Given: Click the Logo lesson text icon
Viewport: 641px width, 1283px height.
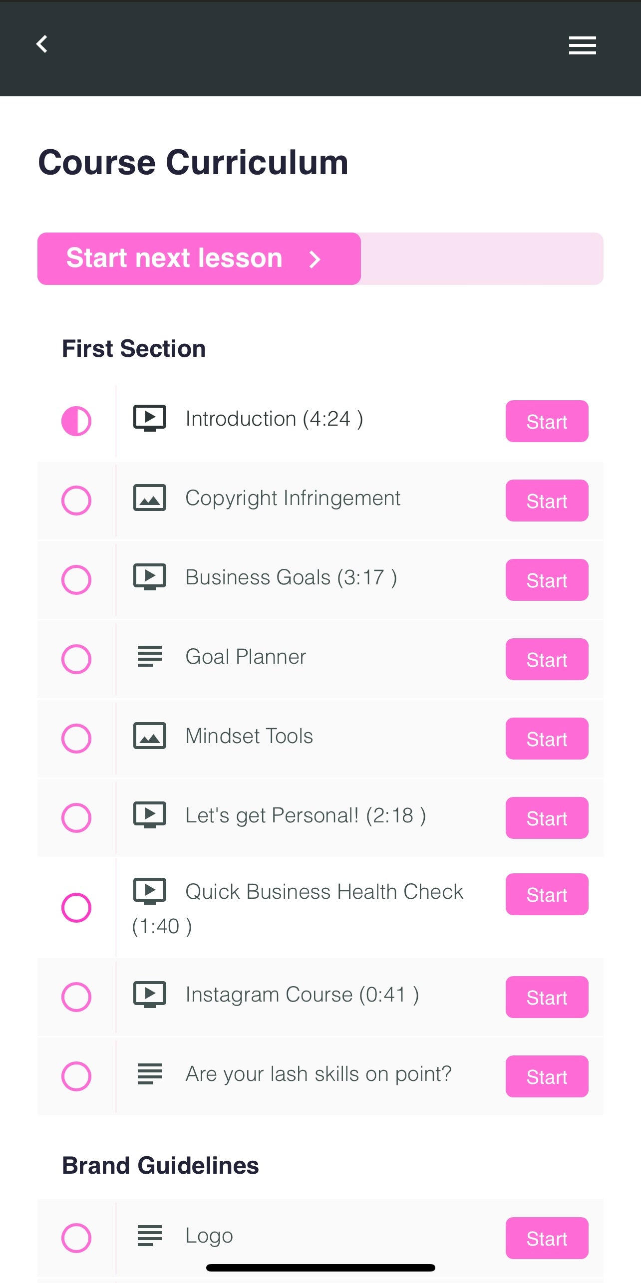Looking at the screenshot, I should tap(149, 1236).
